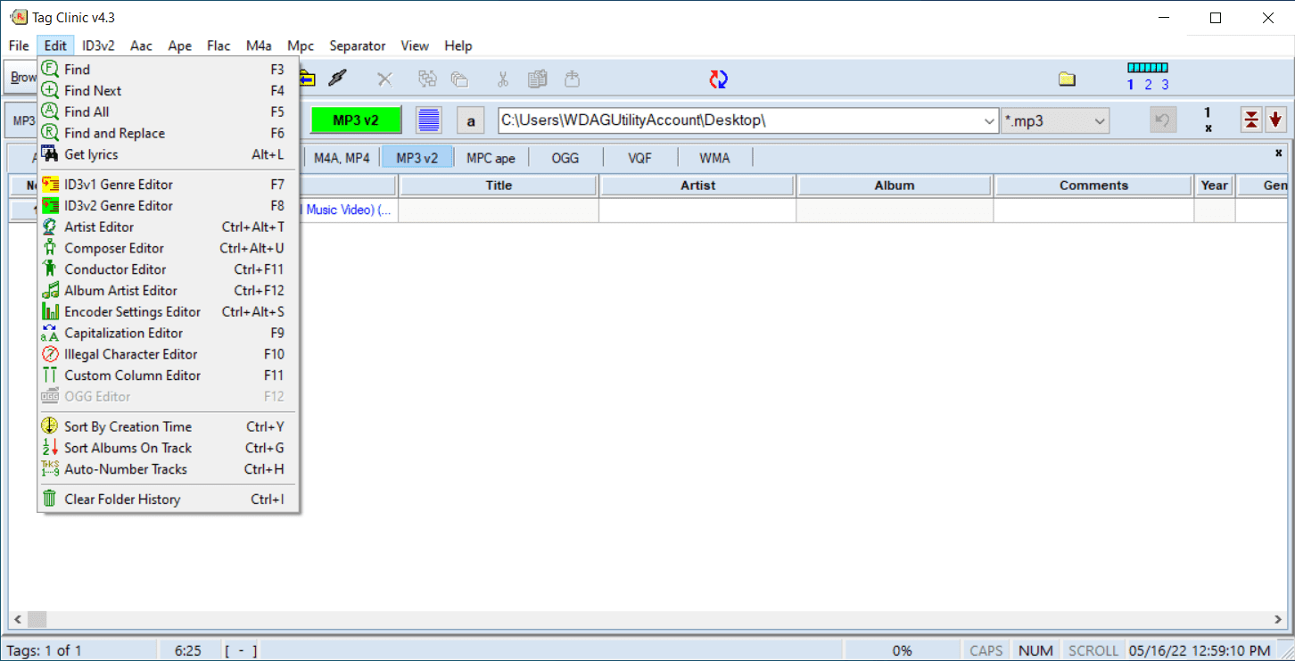This screenshot has width=1295, height=661.
Task: Open the ID3v2 menu
Action: coord(98,45)
